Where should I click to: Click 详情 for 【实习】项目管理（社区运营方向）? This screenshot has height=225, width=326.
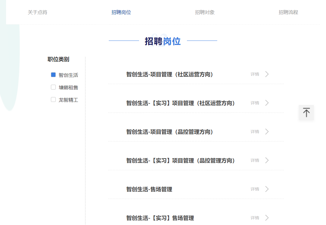255,103
